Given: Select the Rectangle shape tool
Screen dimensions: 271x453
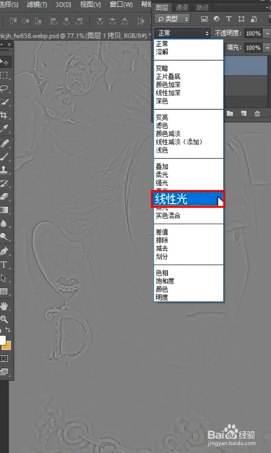Looking at the screenshot, I should point(4,291).
